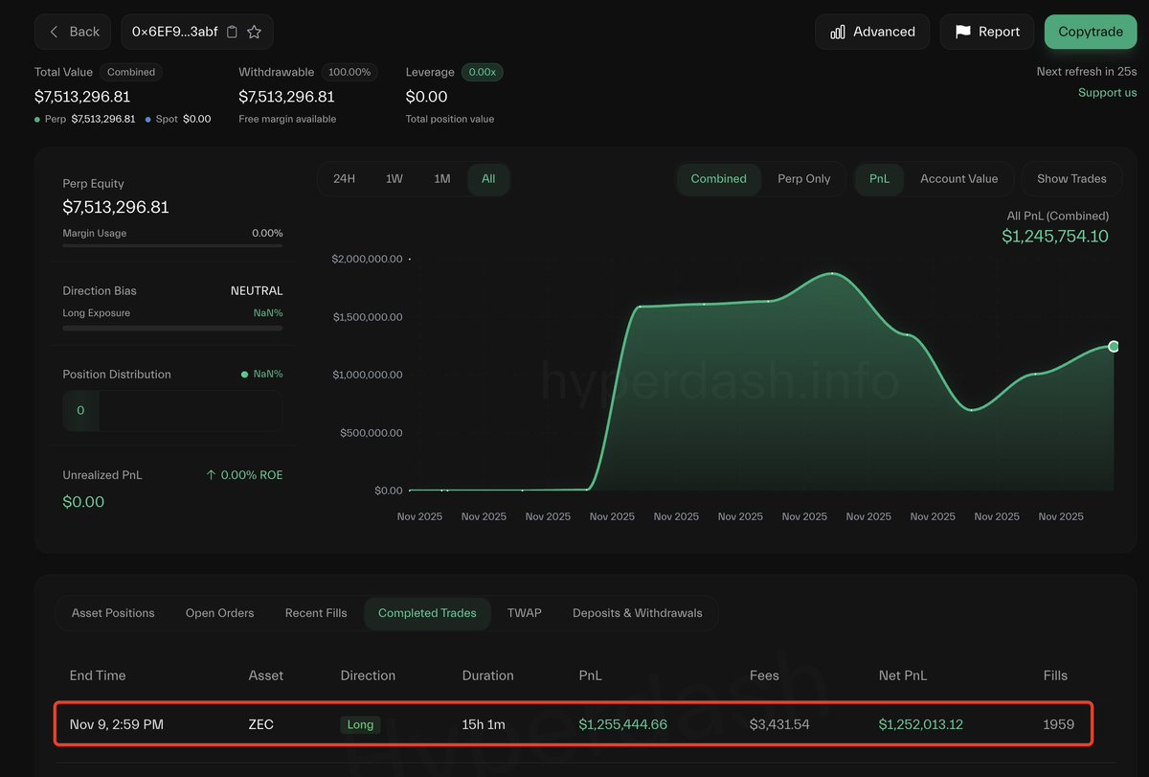
Task: Select the All time range
Action: click(488, 179)
